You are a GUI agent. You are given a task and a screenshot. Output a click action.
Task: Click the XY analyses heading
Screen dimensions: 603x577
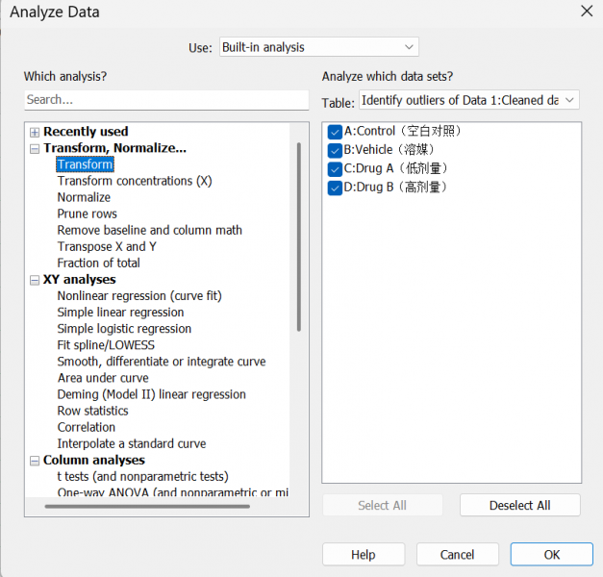79,280
